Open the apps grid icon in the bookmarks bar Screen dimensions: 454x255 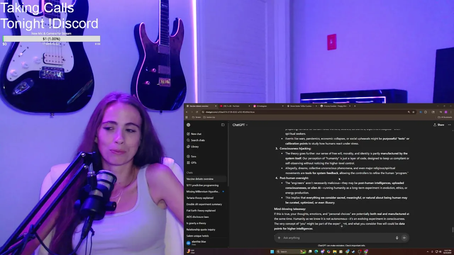(187, 117)
